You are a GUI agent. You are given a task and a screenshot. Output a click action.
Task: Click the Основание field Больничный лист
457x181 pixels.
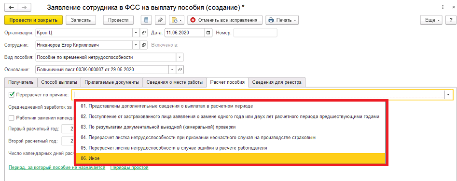point(102,69)
